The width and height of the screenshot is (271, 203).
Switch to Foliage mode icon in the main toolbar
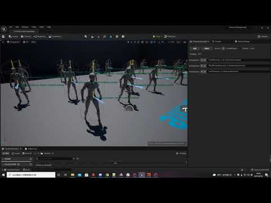point(98,37)
